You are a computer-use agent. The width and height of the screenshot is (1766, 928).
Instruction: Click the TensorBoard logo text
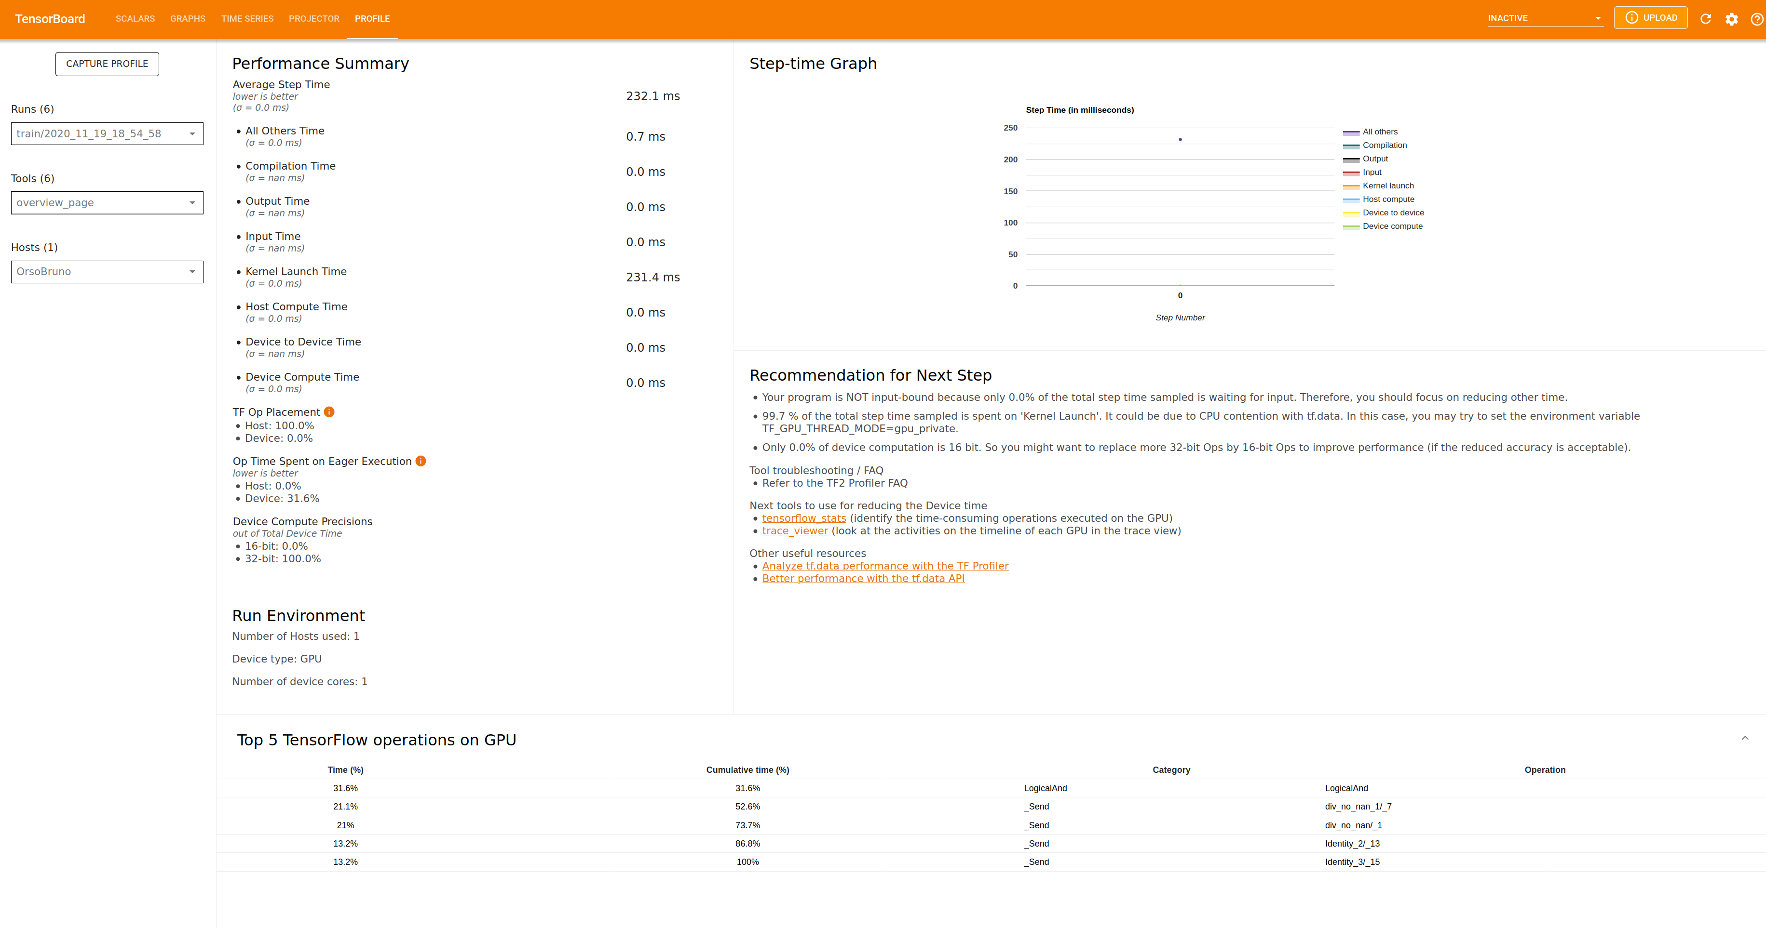click(x=49, y=18)
